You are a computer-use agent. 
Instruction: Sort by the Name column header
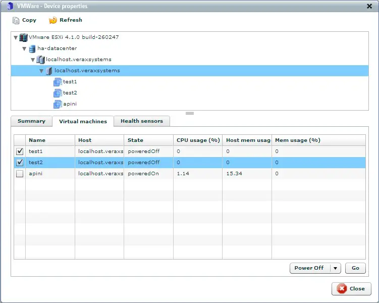pos(50,140)
